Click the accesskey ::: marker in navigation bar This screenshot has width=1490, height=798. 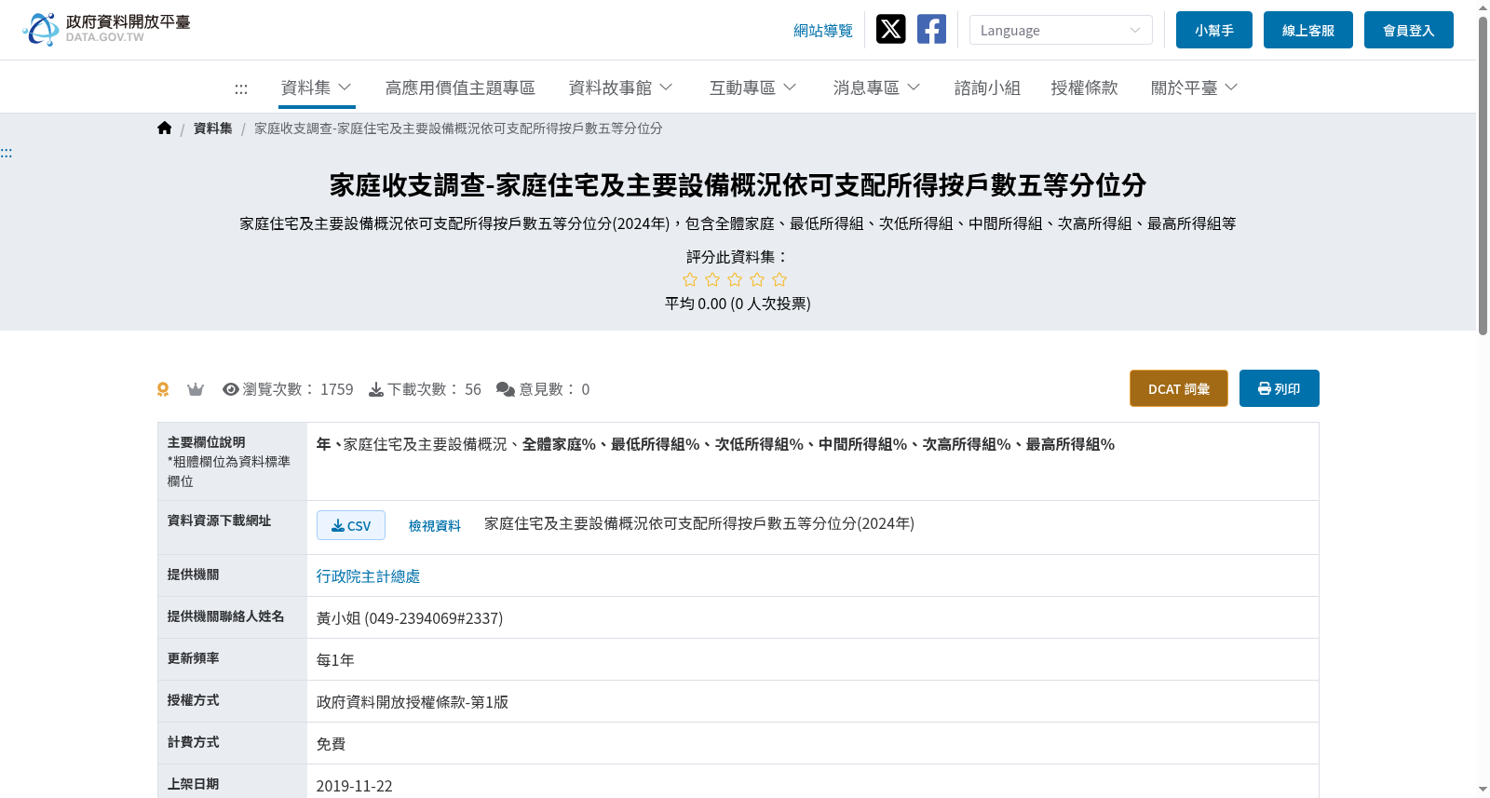point(241,89)
